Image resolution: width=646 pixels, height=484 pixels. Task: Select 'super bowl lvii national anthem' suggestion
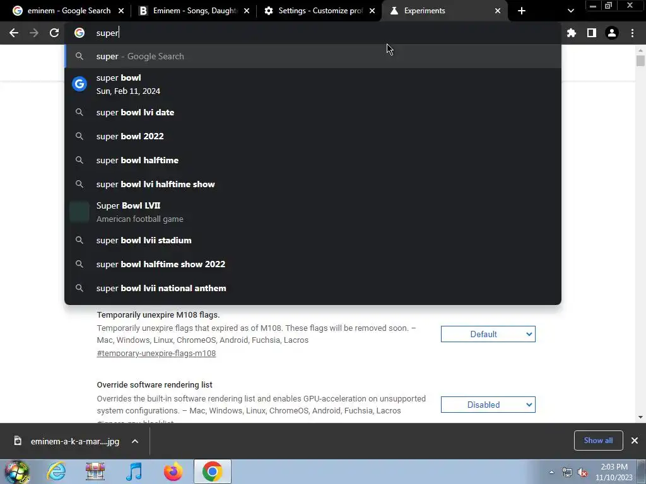(x=313, y=288)
